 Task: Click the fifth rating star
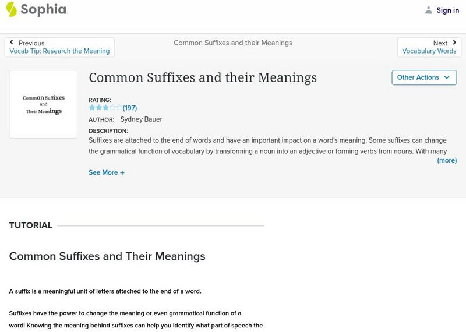tap(119, 108)
